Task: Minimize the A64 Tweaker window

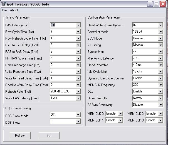Action: 150,4
